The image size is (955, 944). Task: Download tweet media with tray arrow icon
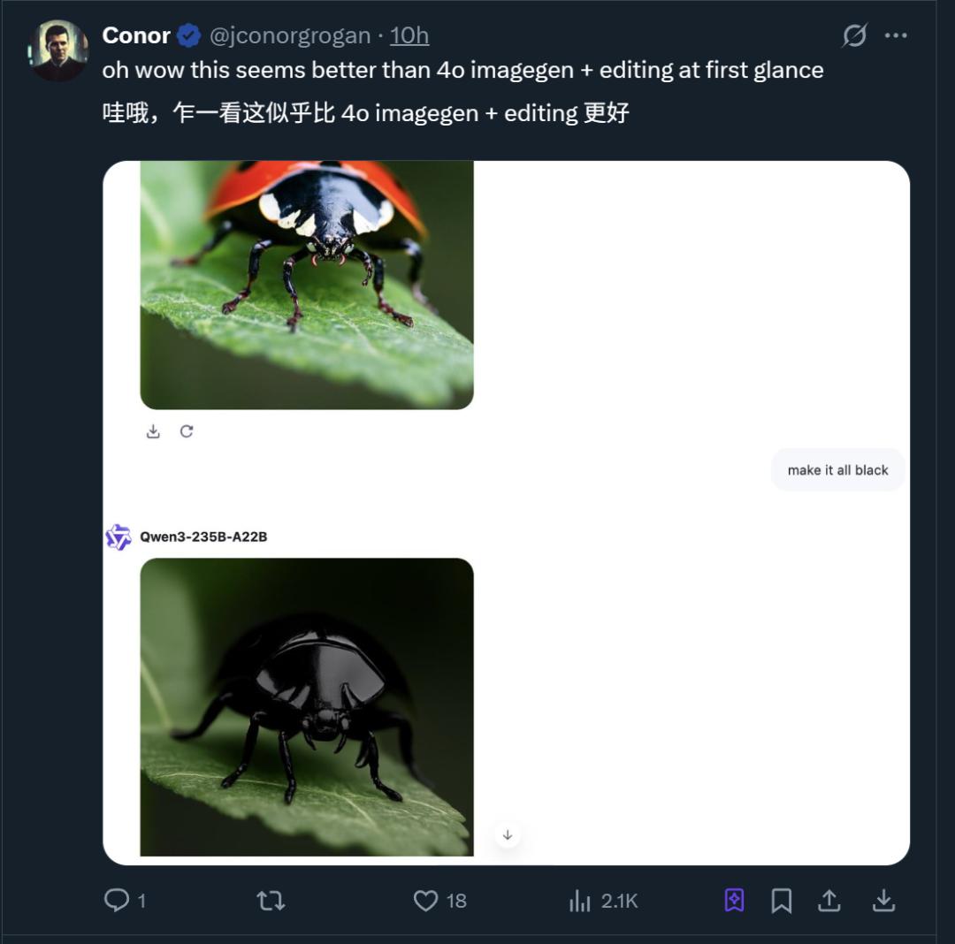pyautogui.click(x=883, y=900)
